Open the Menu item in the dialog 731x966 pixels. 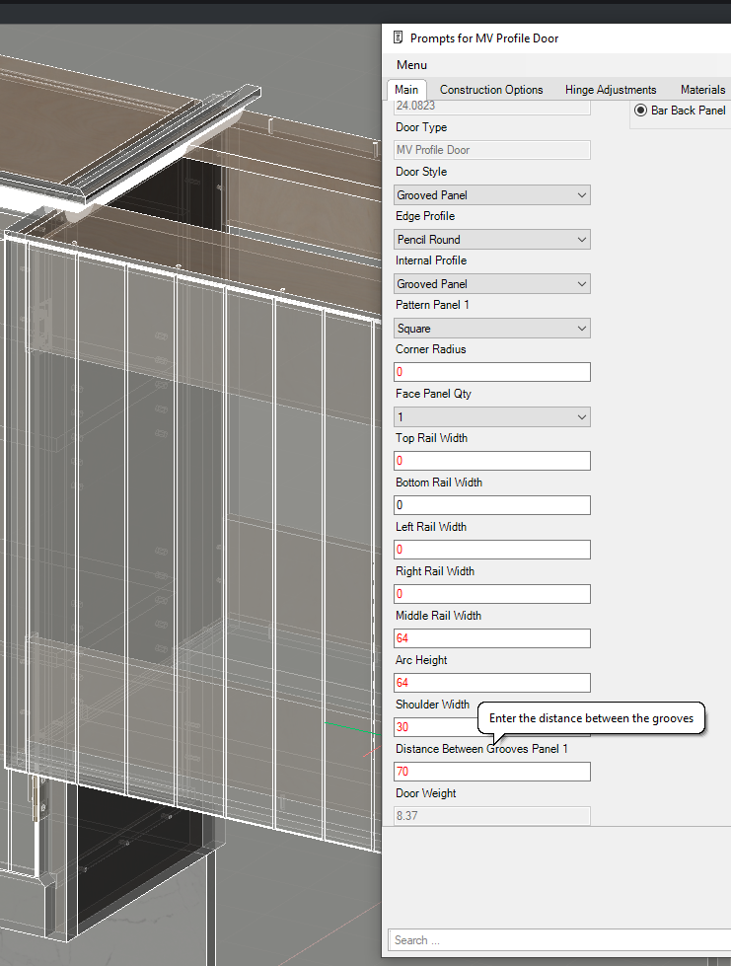[x=411, y=65]
